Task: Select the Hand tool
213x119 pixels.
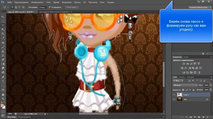Action: [x=3, y=95]
